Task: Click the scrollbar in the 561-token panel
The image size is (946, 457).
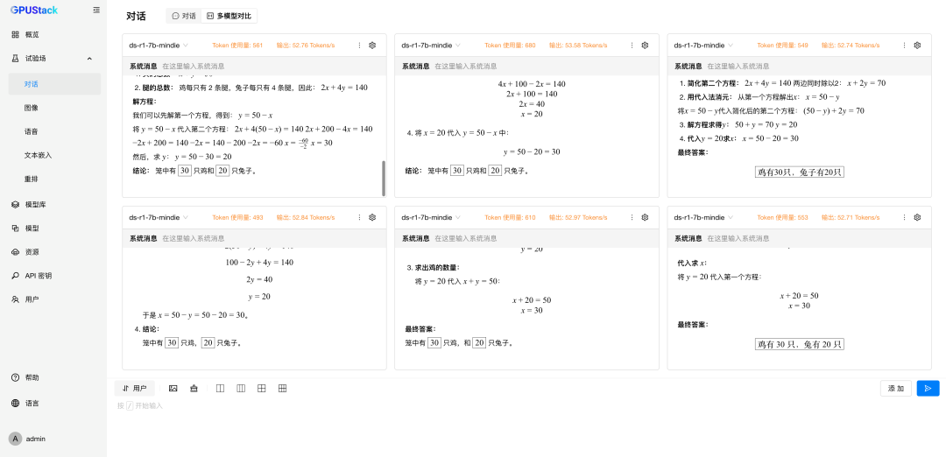Action: click(384, 179)
